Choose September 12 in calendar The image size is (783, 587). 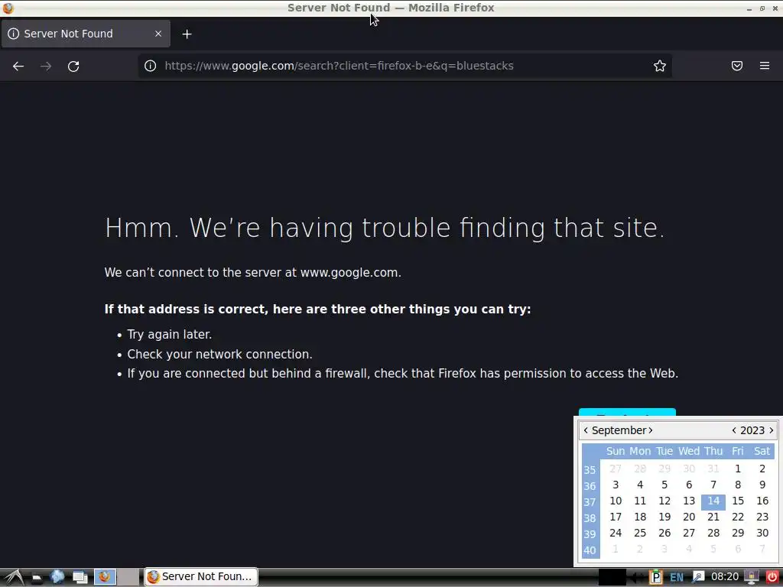click(664, 501)
